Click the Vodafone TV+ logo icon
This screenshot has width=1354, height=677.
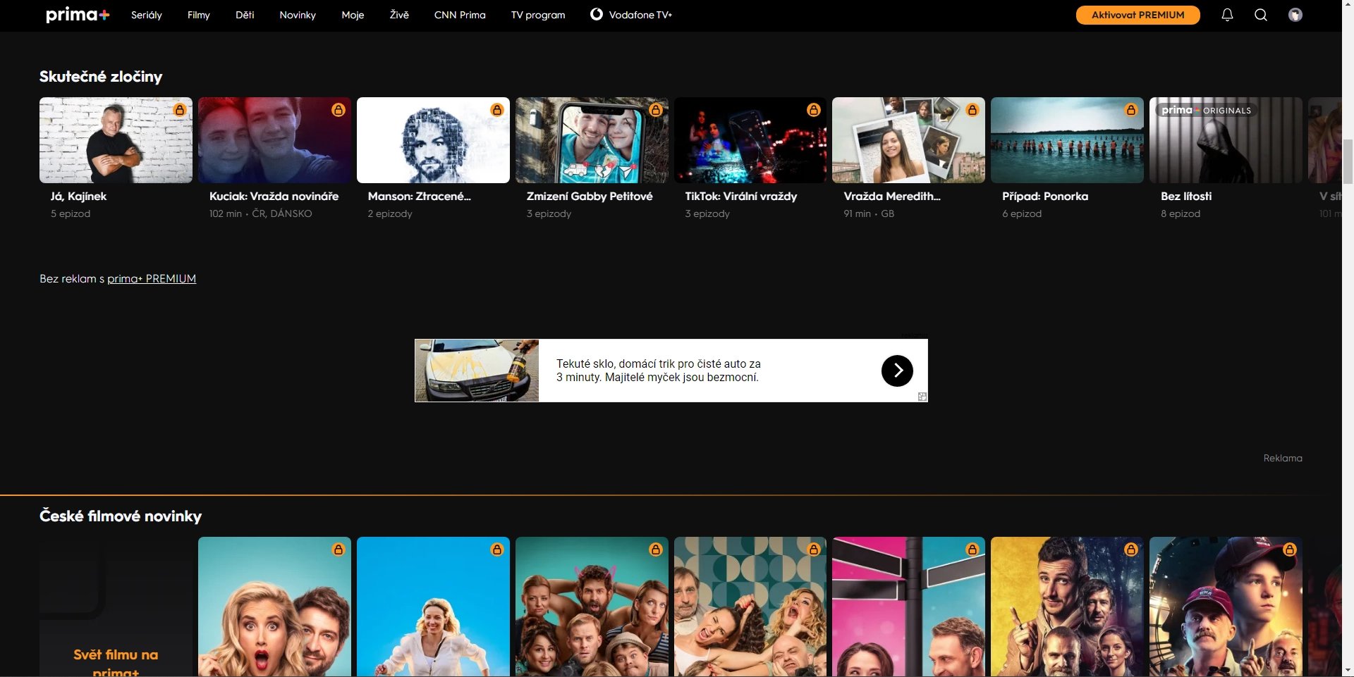point(597,14)
